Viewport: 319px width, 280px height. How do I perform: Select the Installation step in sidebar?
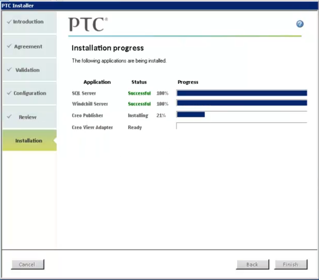[29, 141]
